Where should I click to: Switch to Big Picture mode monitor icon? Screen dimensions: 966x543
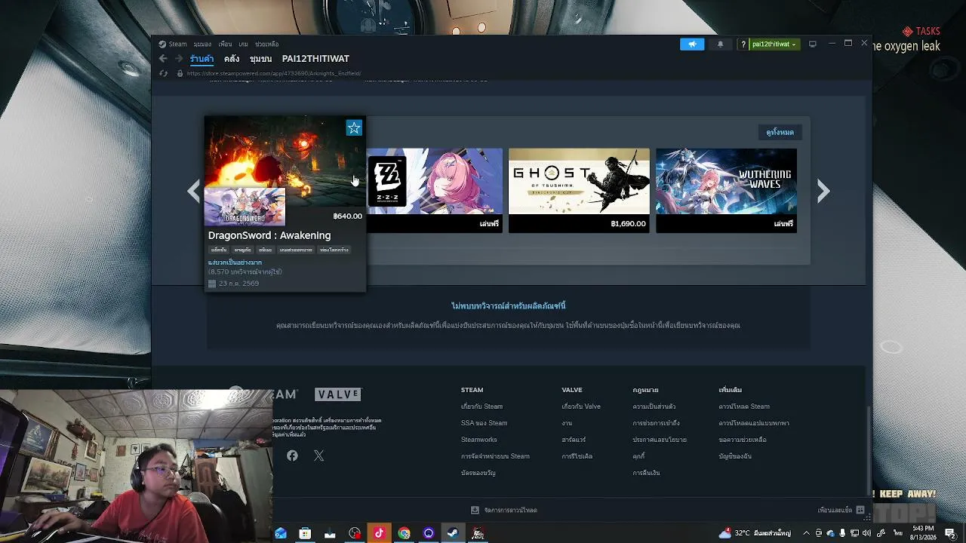click(813, 44)
